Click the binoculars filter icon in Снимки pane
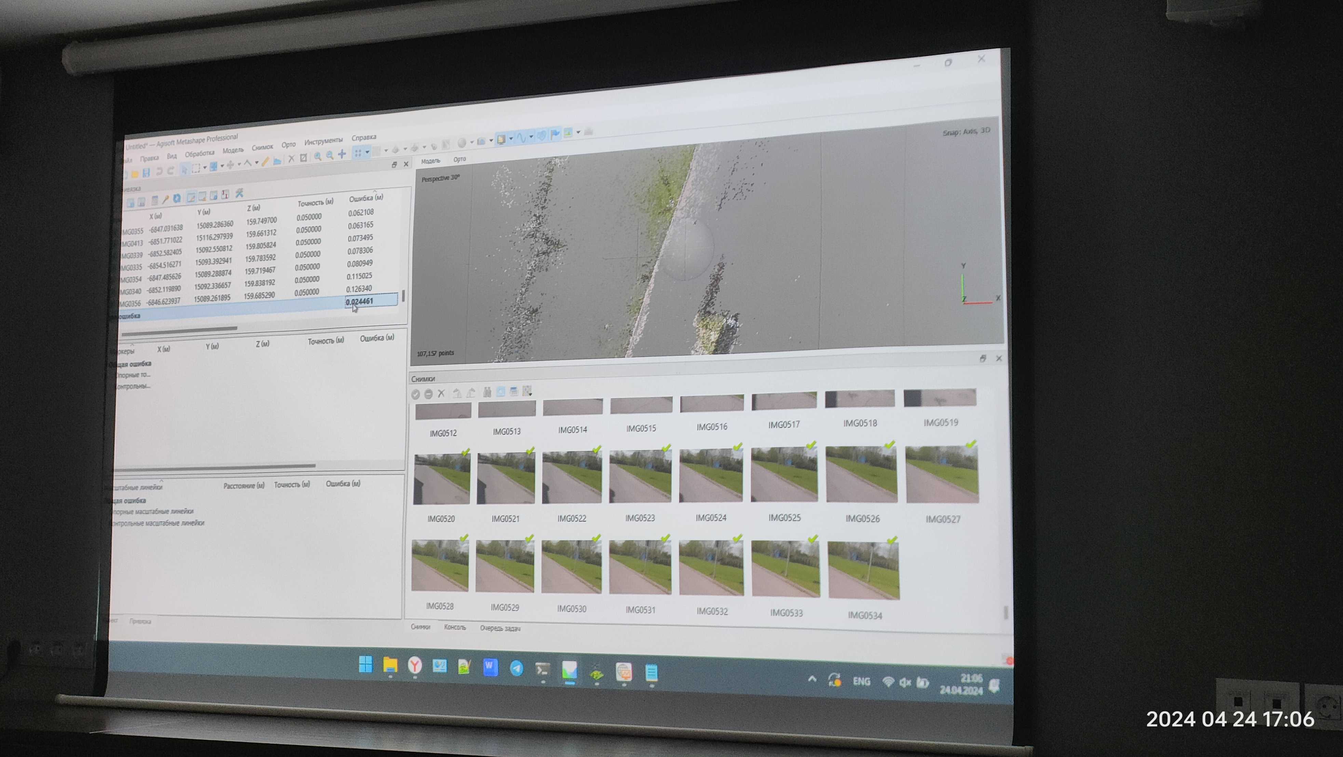The width and height of the screenshot is (1343, 757). click(487, 392)
